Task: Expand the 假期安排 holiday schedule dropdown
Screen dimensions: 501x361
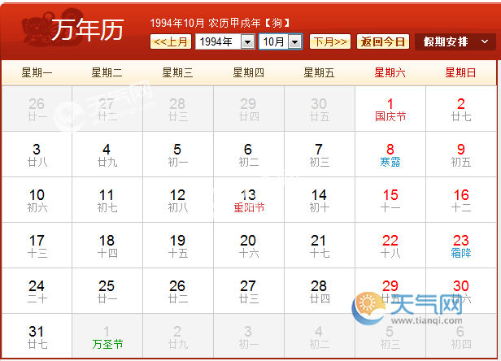Action: point(455,41)
